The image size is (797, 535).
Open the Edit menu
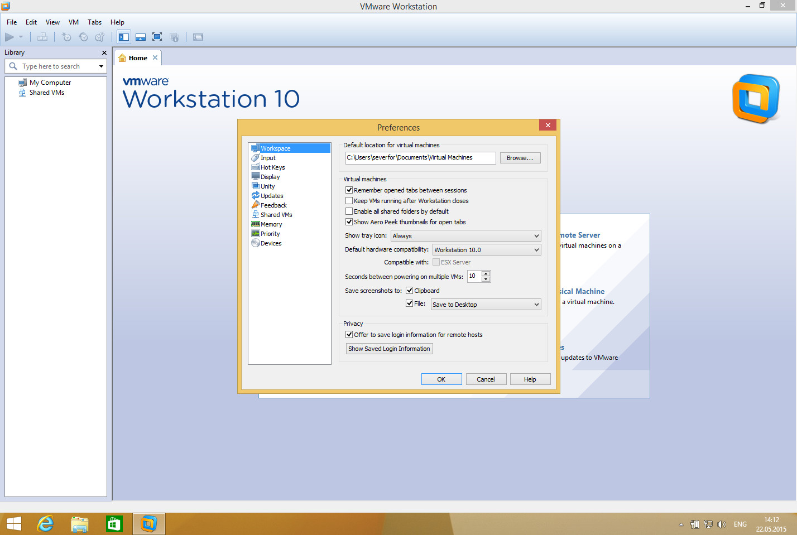[31, 22]
